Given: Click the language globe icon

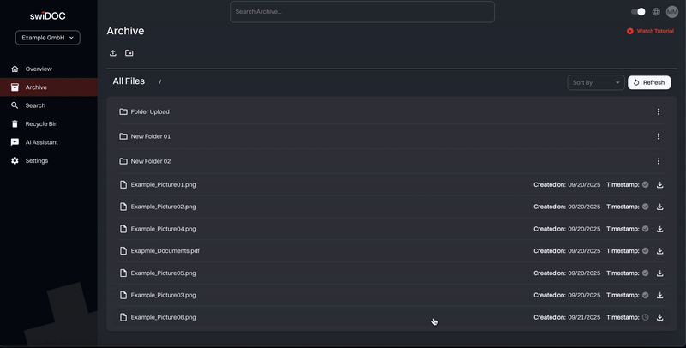Looking at the screenshot, I should click(656, 12).
